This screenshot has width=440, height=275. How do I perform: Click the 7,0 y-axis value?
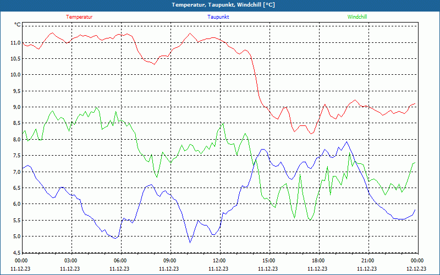16,172
